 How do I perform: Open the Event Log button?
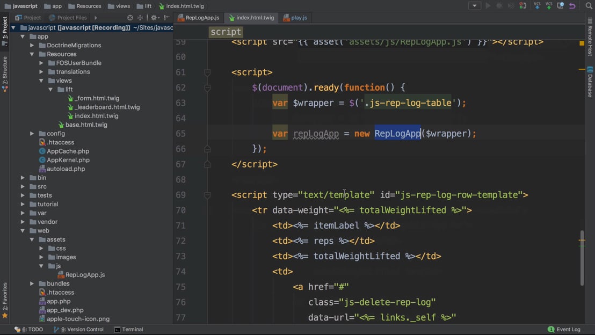(564, 330)
